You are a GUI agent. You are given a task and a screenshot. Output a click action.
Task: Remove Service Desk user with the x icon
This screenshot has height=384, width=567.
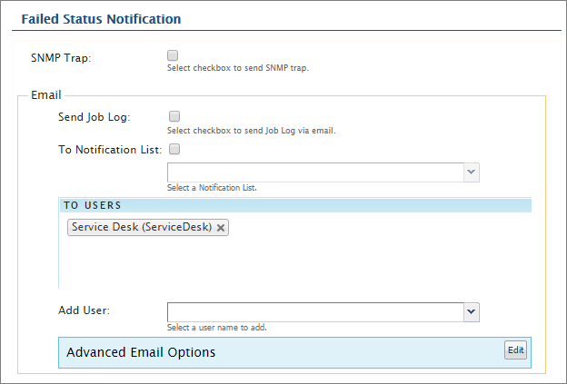click(221, 228)
